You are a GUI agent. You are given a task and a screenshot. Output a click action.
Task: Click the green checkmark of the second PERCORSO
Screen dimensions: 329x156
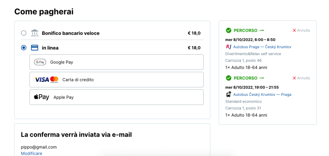coord(229,78)
